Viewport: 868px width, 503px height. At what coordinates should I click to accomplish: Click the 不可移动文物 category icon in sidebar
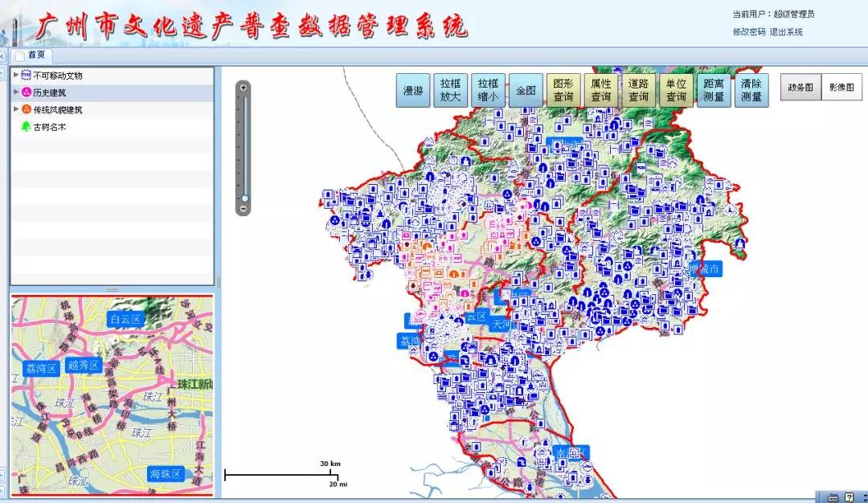click(x=27, y=74)
